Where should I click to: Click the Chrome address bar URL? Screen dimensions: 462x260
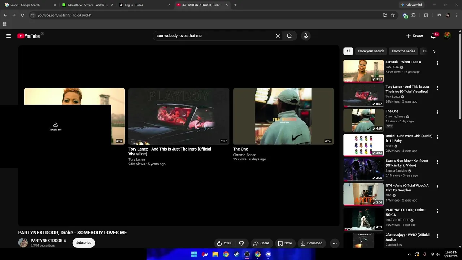[65, 15]
